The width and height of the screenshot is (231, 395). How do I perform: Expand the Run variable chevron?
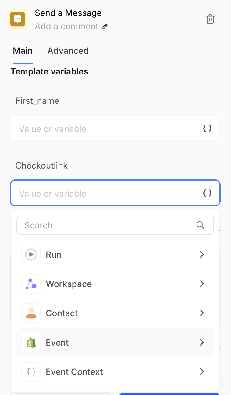coord(201,255)
